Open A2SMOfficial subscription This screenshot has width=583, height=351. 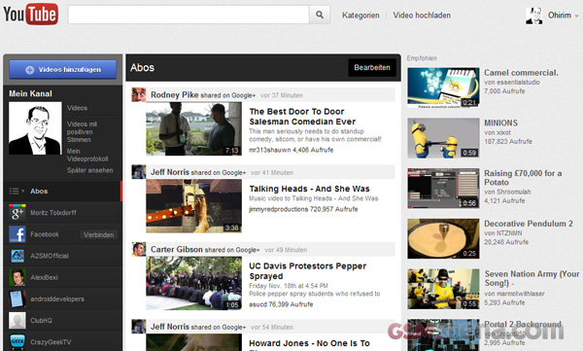(x=50, y=256)
